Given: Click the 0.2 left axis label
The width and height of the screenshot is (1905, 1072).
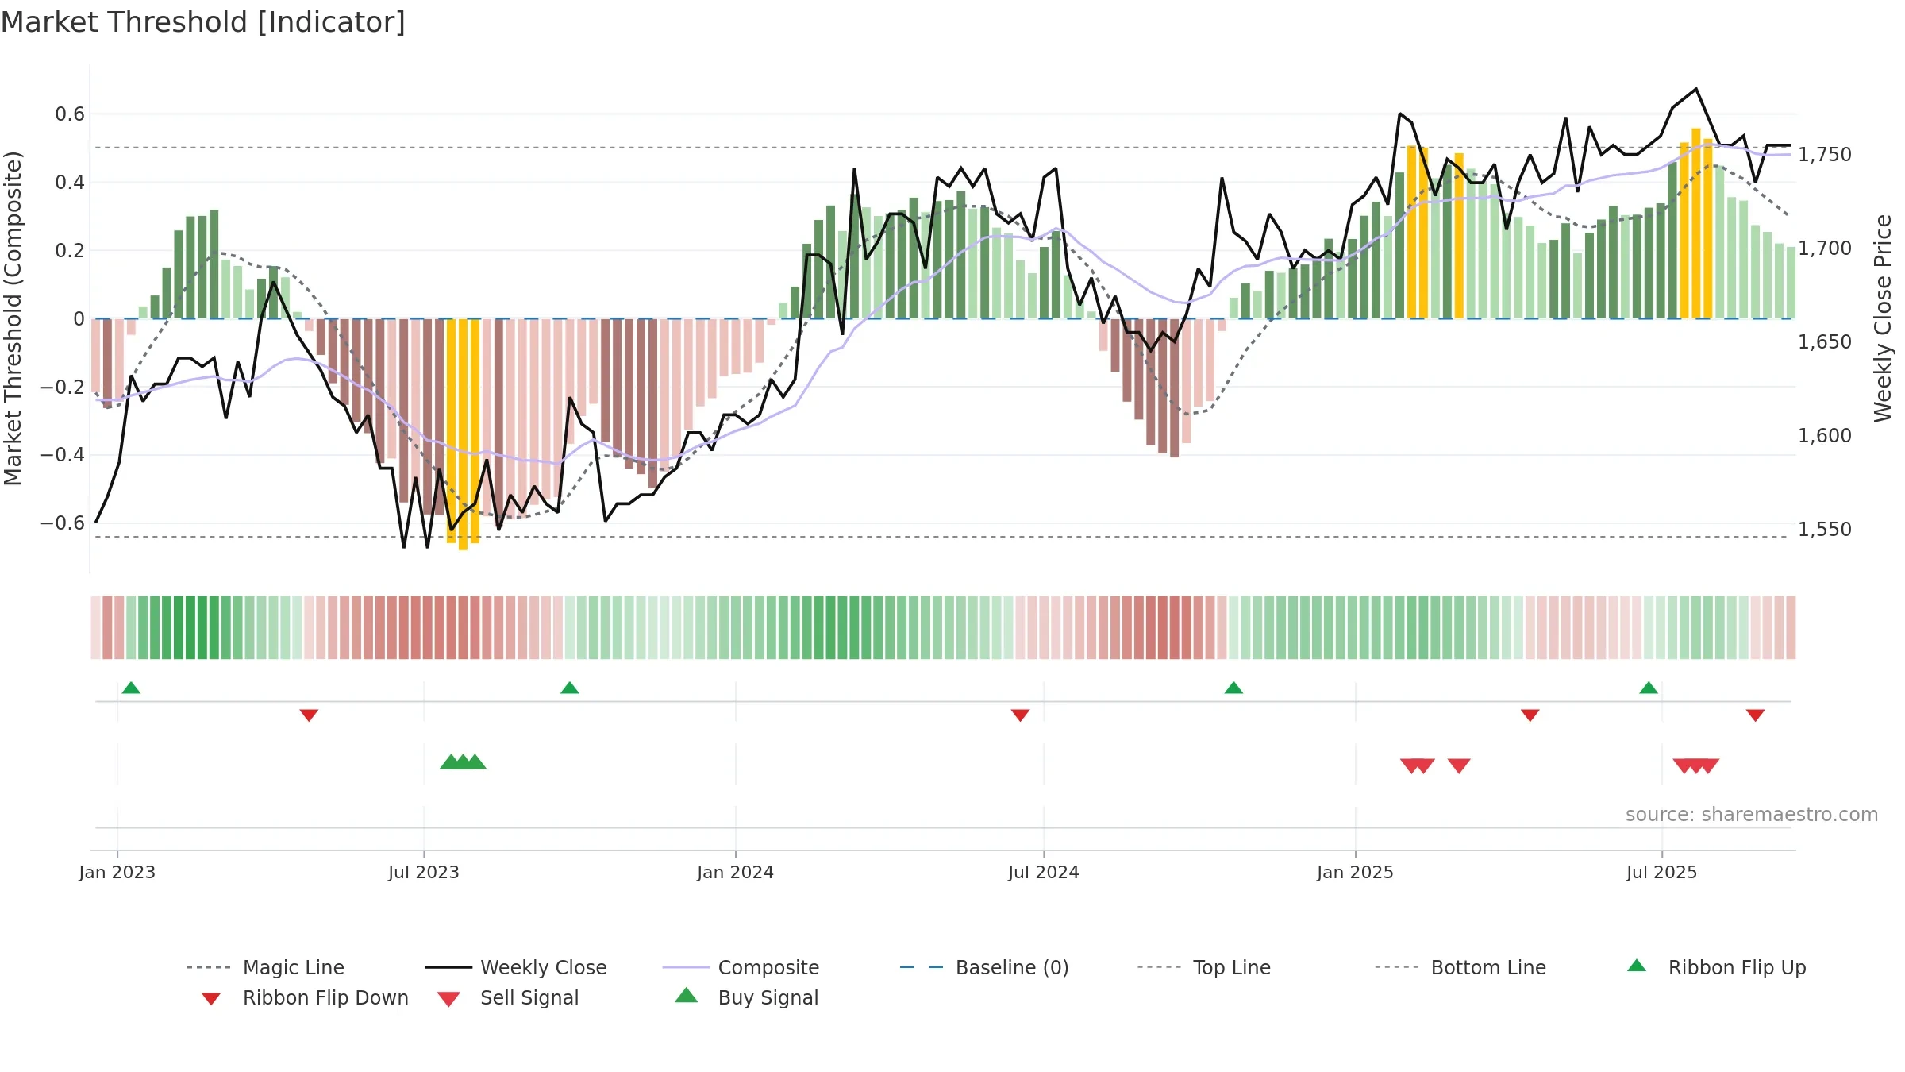Looking at the screenshot, I should [x=70, y=251].
